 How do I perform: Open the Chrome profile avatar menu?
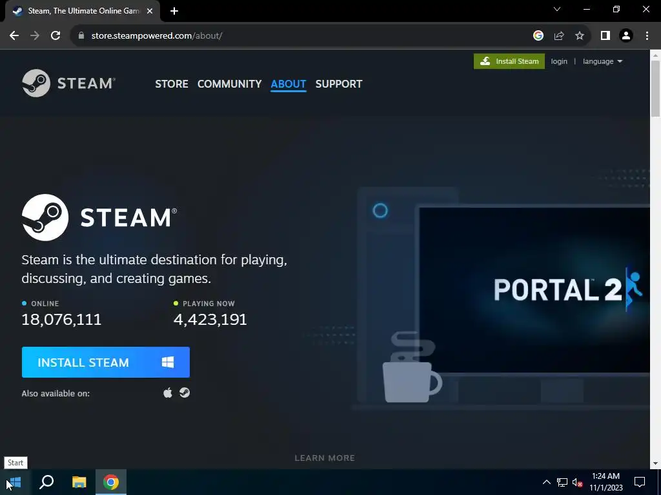coord(626,36)
